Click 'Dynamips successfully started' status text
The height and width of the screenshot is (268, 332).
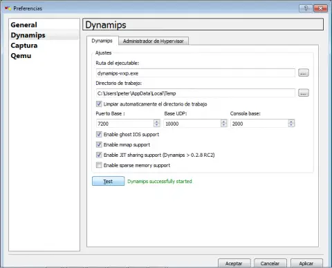click(160, 181)
